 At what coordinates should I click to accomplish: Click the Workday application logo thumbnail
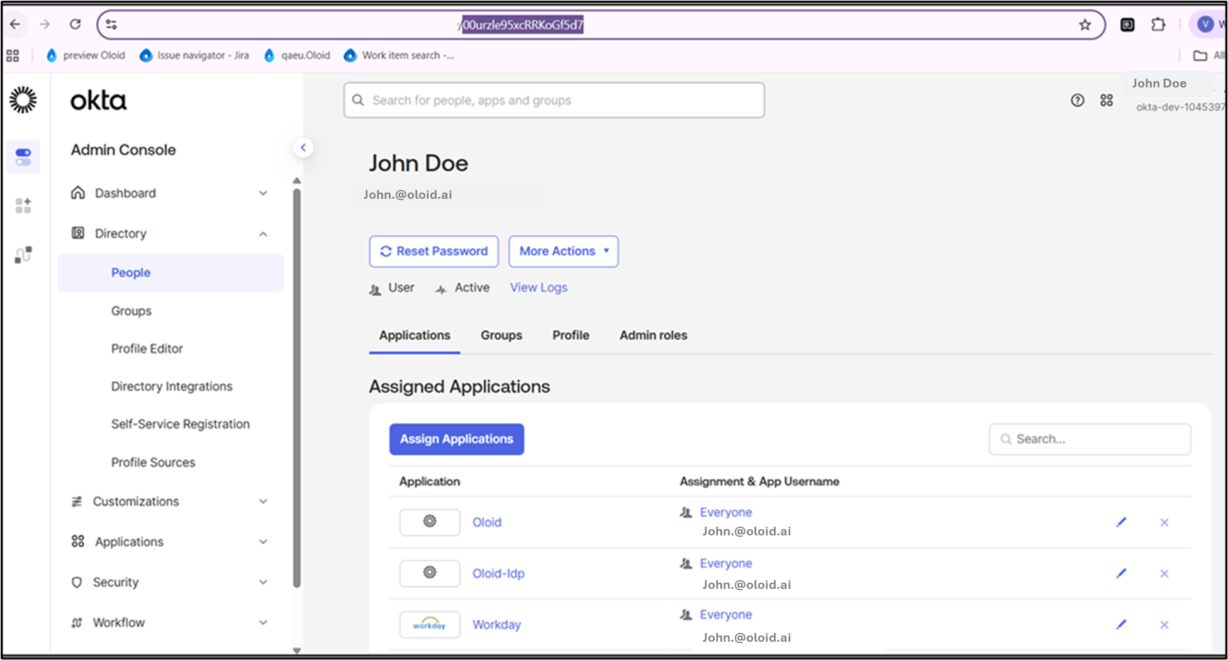pyautogui.click(x=430, y=624)
